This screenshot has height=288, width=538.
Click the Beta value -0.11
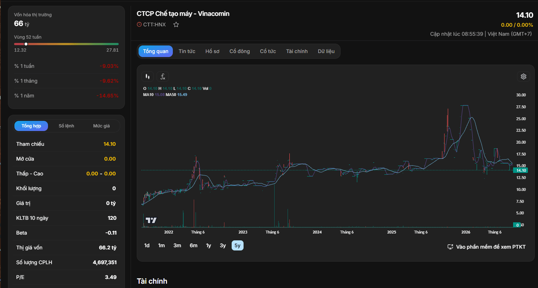pyautogui.click(x=111, y=233)
